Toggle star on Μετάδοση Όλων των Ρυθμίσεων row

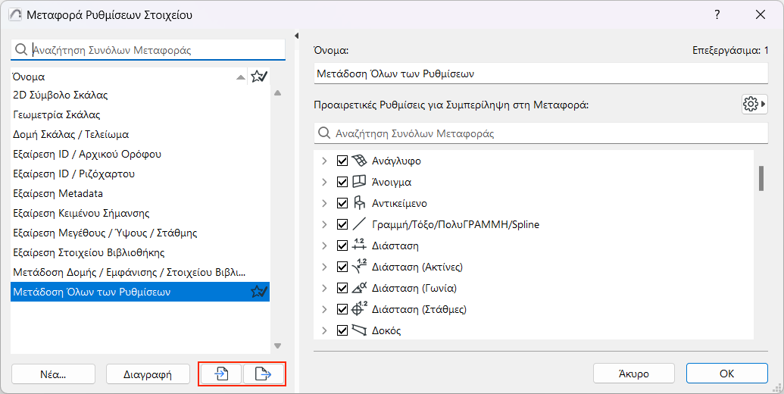(259, 292)
